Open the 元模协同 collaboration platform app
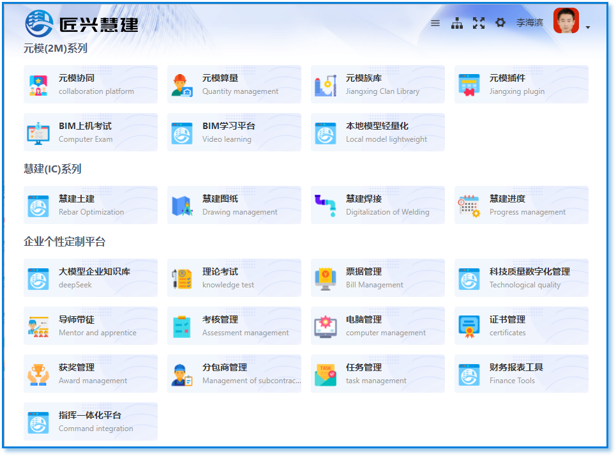The width and height of the screenshot is (616, 456). click(x=90, y=84)
